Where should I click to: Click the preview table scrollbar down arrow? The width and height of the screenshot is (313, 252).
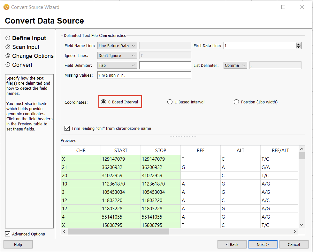click(x=301, y=225)
